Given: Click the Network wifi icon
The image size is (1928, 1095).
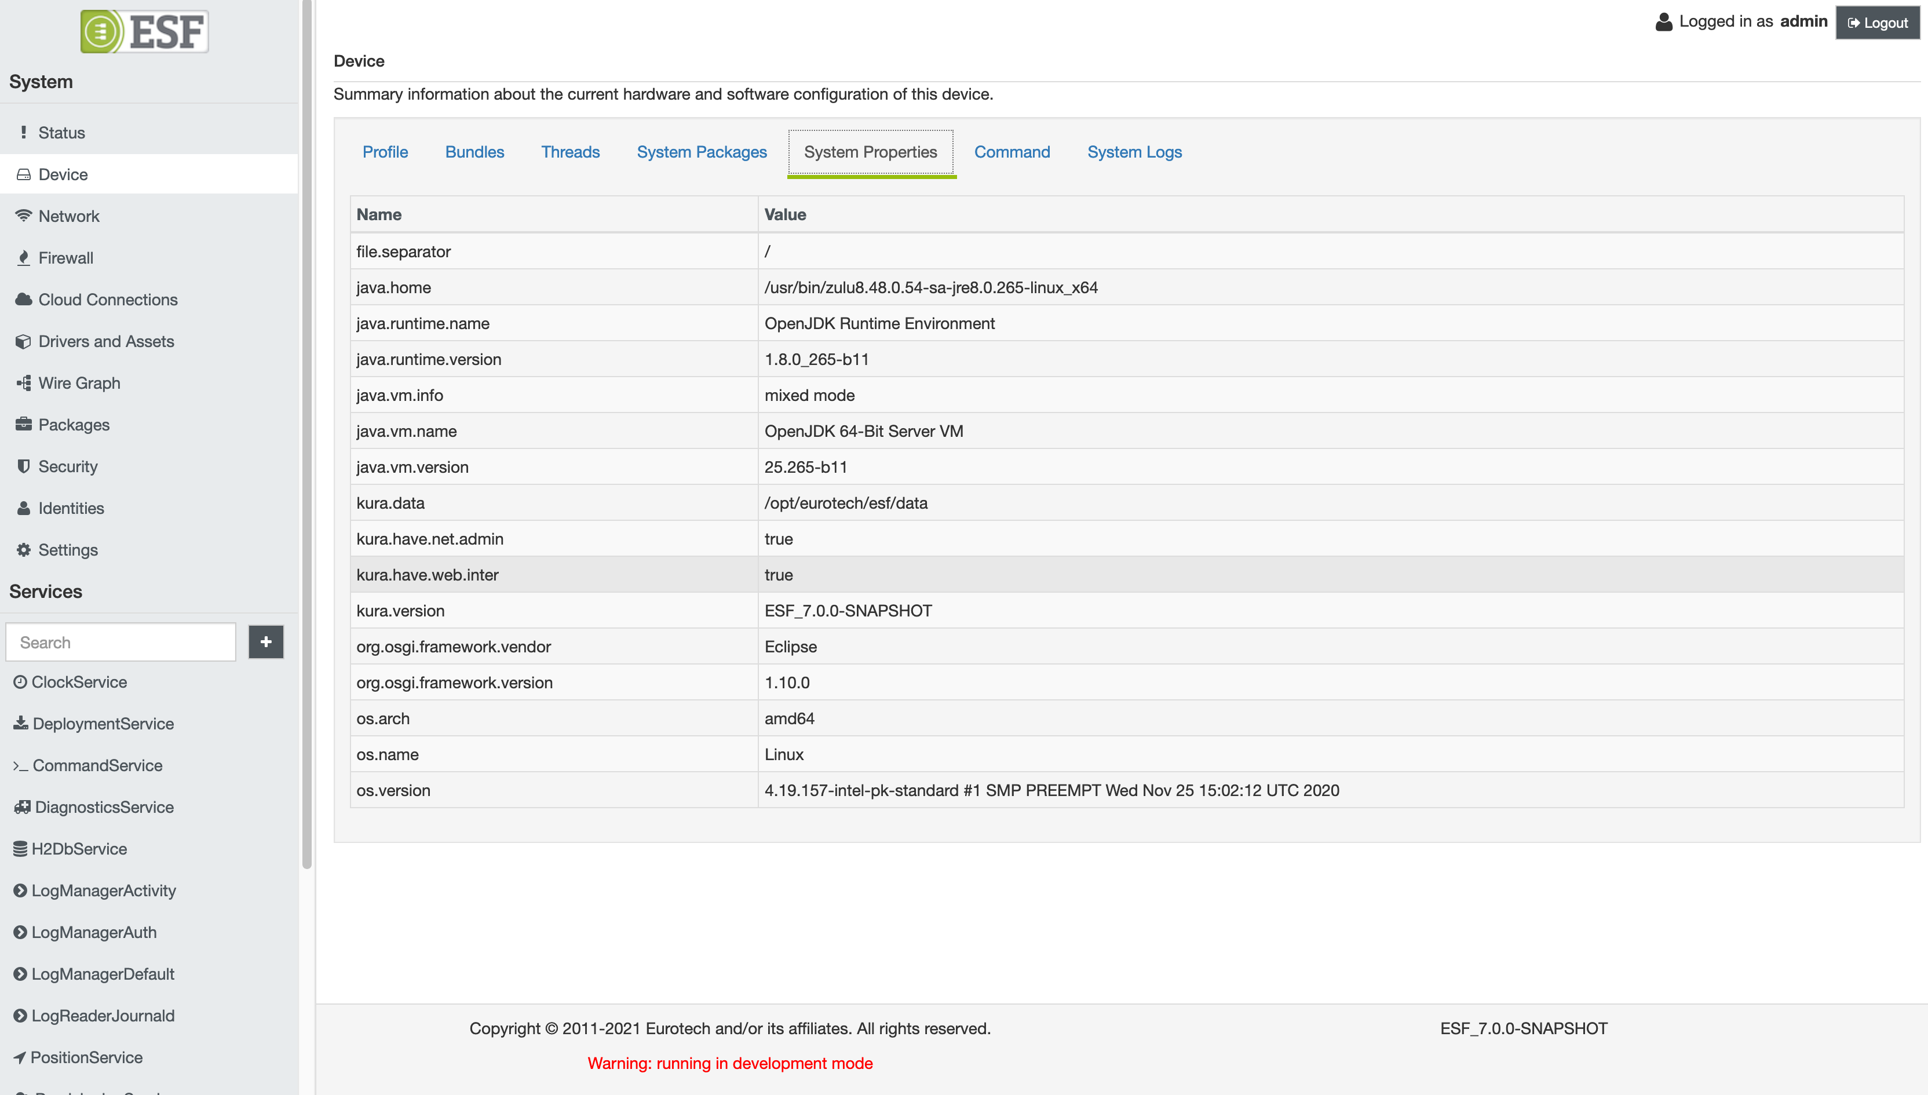Looking at the screenshot, I should [23, 216].
